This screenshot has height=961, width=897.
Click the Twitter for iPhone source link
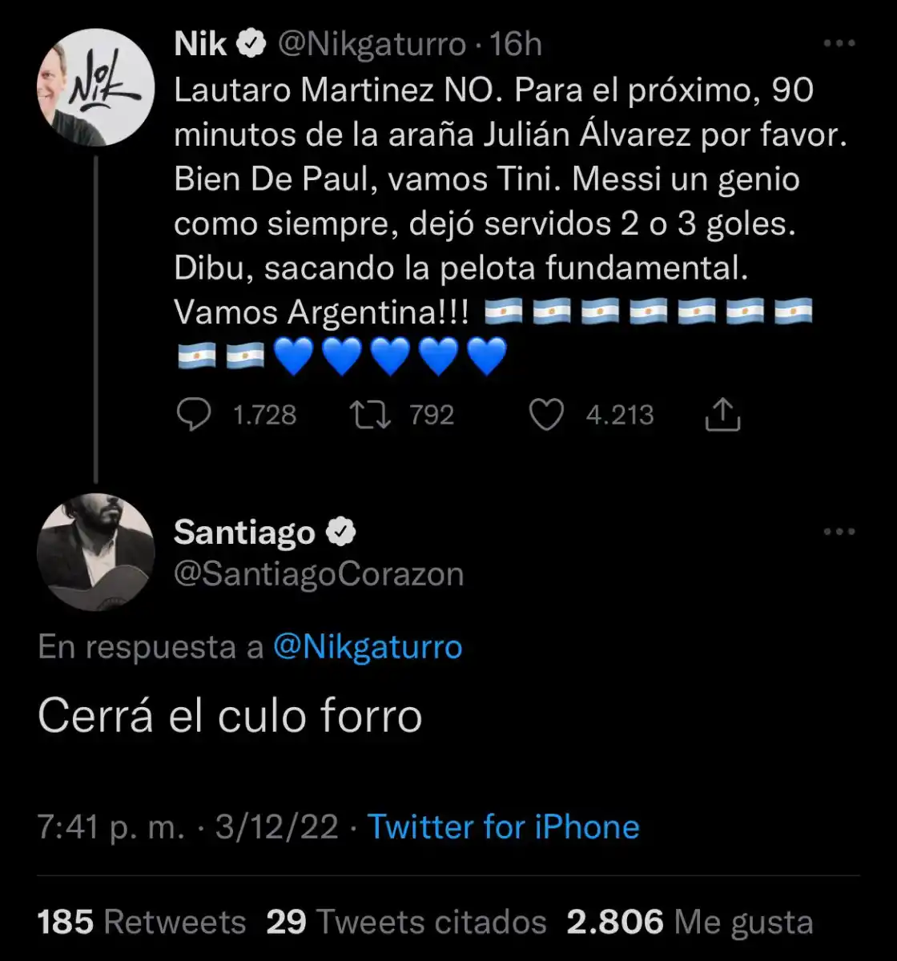(501, 826)
